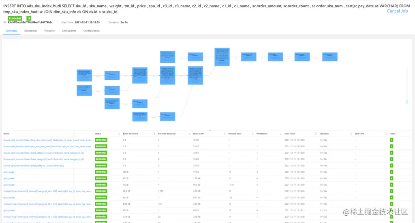Open the Join category3_id = id0 operator row

[x=48, y=191]
